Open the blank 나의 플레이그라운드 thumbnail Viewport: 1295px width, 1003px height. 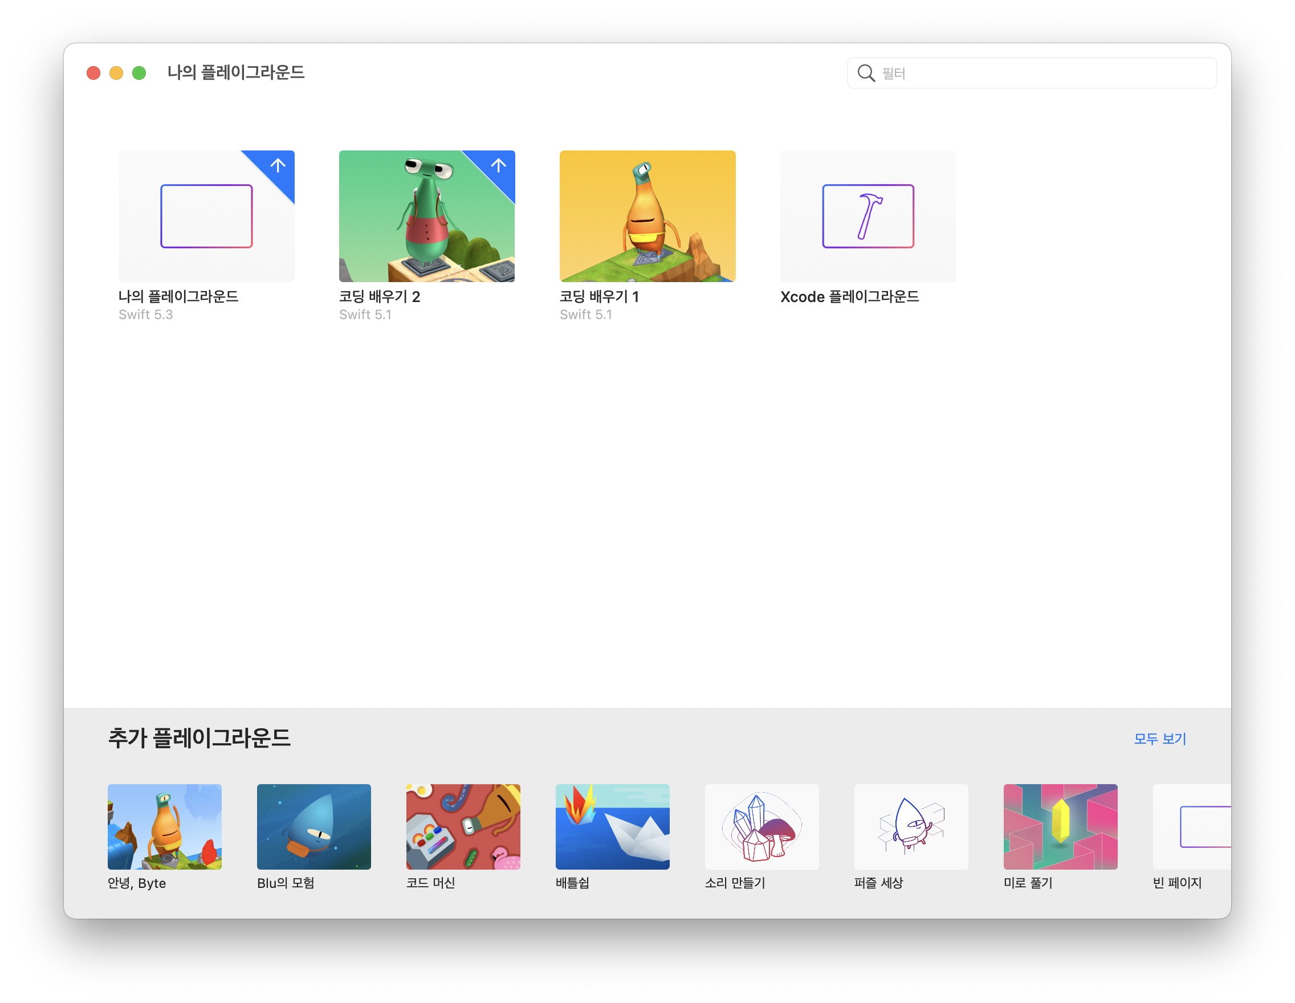(206, 216)
